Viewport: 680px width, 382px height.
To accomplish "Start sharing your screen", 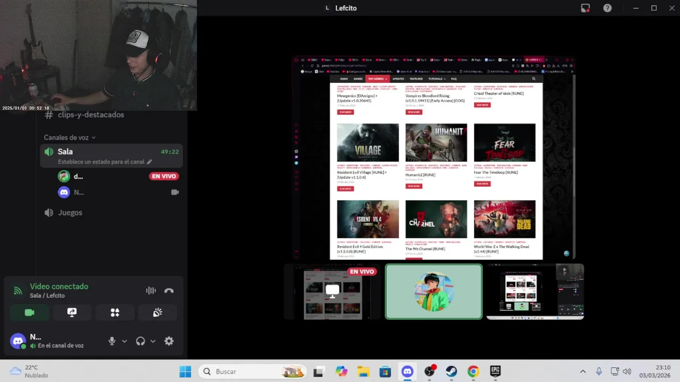I will pos(72,312).
